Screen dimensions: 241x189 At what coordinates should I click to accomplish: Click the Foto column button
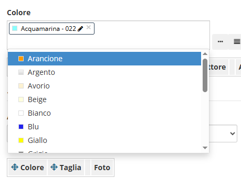102,168
